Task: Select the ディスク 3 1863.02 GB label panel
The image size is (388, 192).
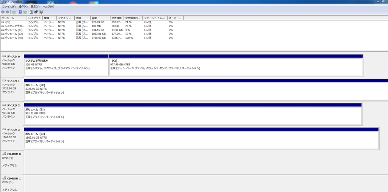Action: click(12, 138)
